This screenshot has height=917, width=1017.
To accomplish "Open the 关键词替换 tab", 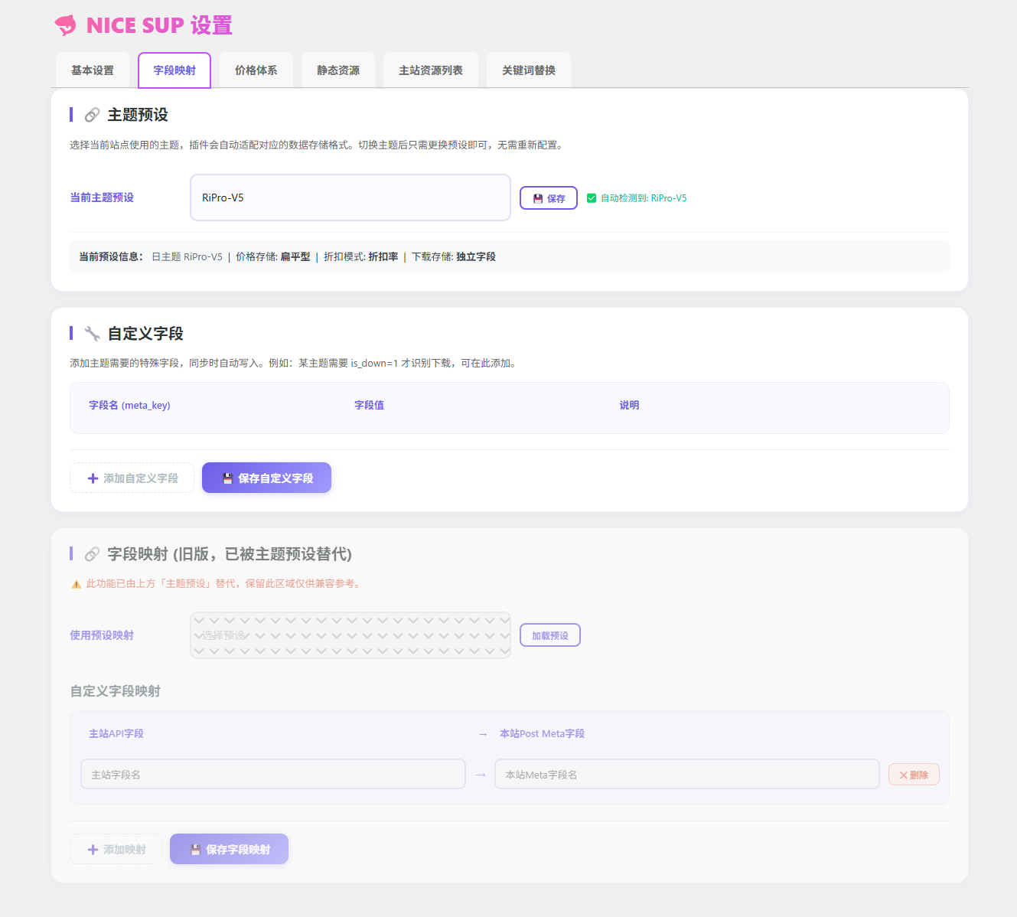I will click(529, 70).
